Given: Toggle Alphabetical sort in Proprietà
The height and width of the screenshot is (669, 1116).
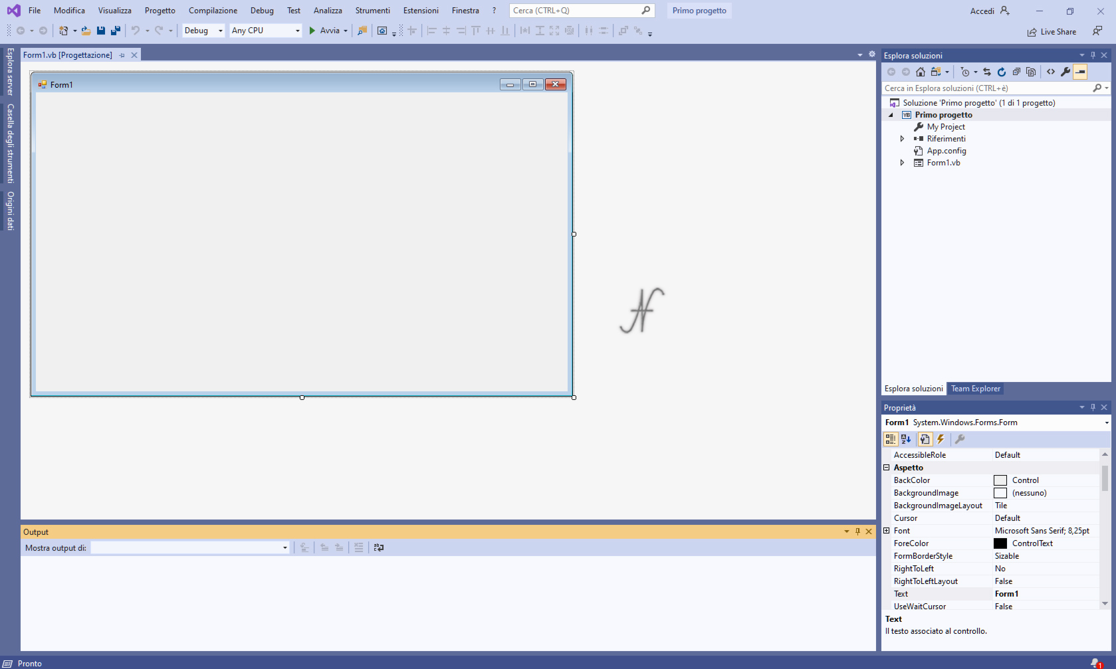Looking at the screenshot, I should pos(906,439).
